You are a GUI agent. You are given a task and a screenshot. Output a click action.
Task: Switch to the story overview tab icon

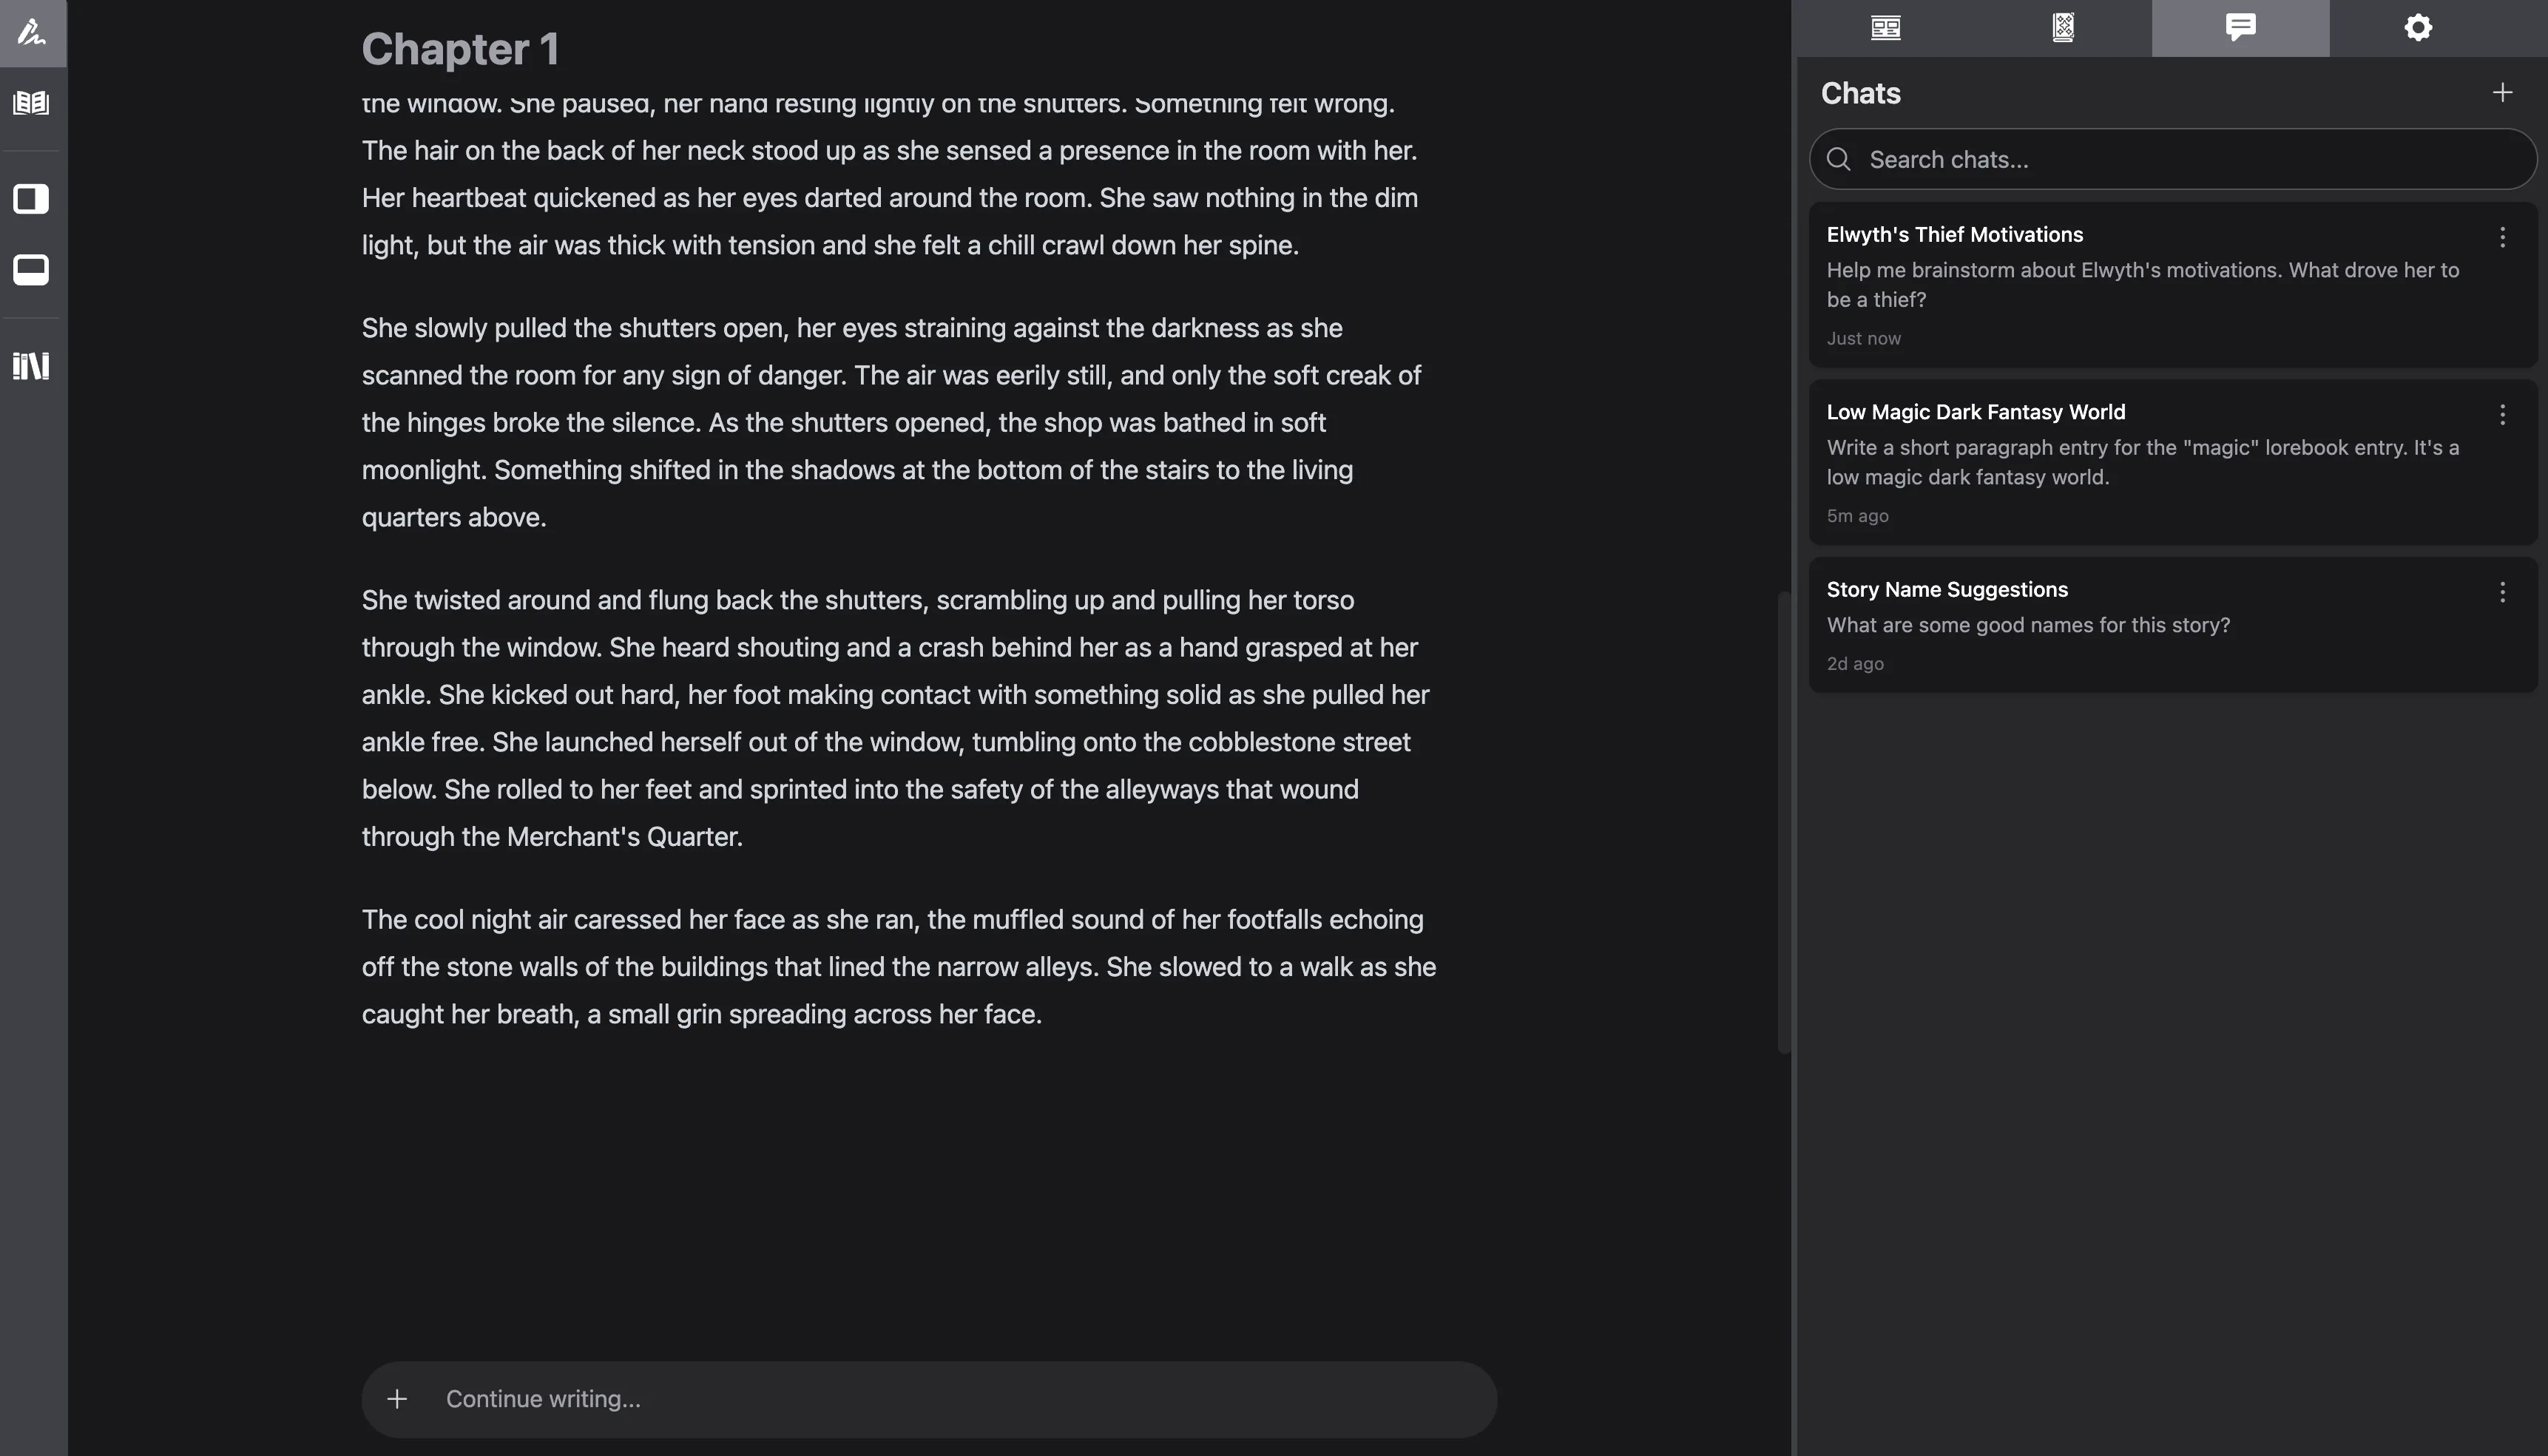(1885, 28)
